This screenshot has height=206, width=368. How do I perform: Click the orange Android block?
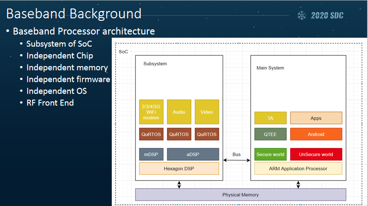tap(316, 134)
